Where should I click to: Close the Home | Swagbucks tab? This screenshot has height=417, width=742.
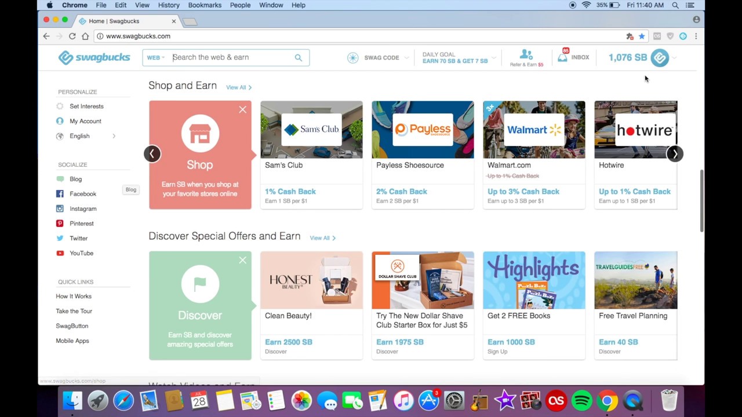tap(173, 21)
